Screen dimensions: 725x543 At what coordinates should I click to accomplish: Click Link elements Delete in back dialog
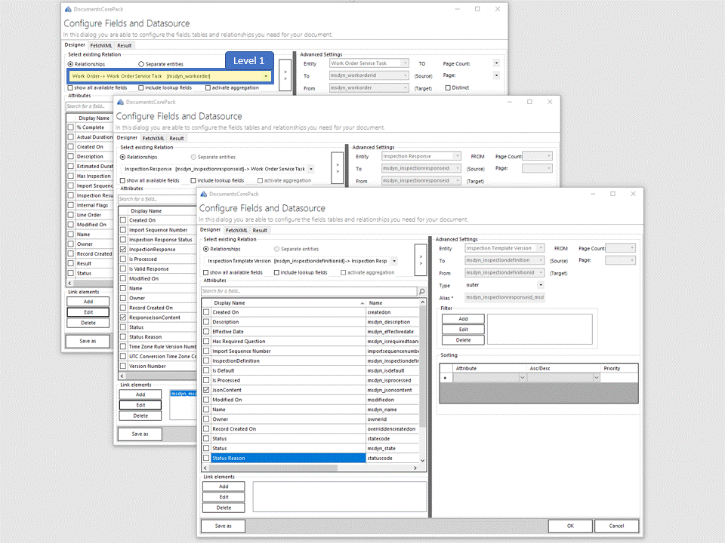pos(88,324)
